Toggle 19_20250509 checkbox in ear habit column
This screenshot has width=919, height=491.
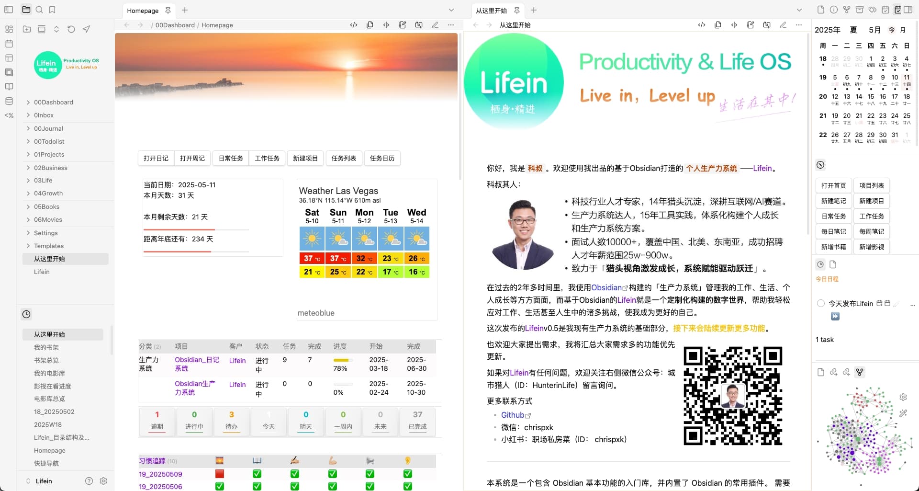pos(408,474)
